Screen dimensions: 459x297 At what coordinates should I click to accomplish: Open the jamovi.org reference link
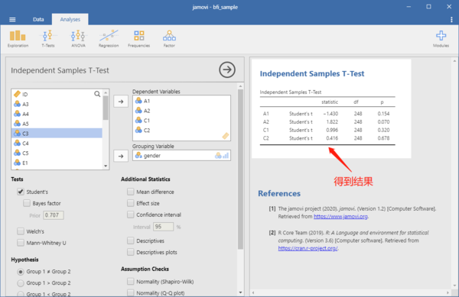(x=340, y=216)
